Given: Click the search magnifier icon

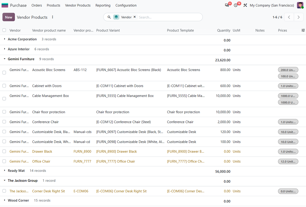Looking at the screenshot, I should click(x=109, y=17).
